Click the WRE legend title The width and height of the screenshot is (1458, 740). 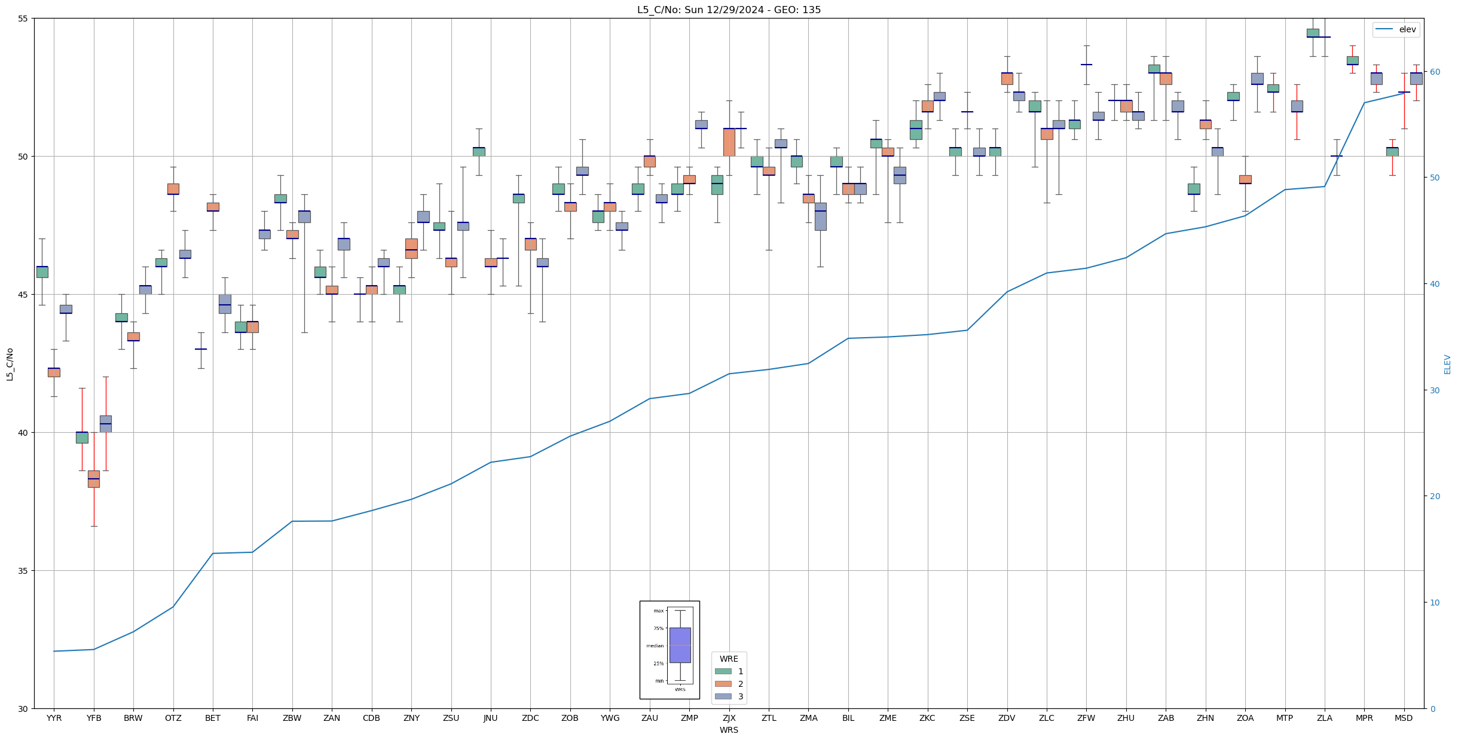[x=729, y=659]
